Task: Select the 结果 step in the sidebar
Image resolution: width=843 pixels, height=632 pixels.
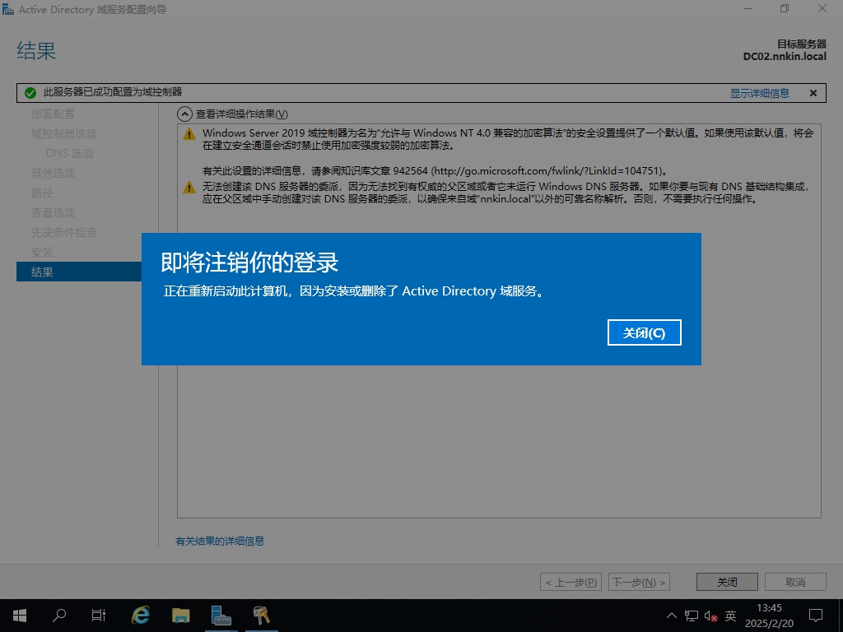Action: [79, 272]
